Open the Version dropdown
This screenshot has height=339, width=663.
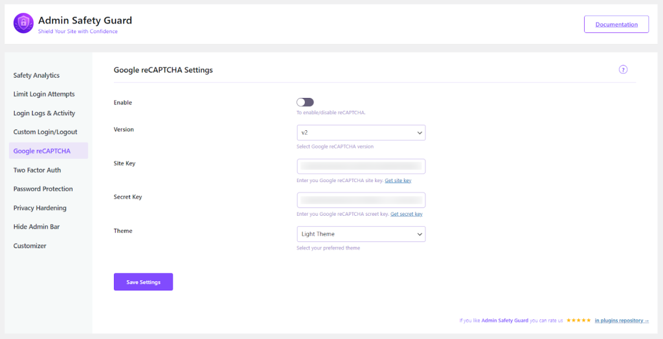coord(361,133)
